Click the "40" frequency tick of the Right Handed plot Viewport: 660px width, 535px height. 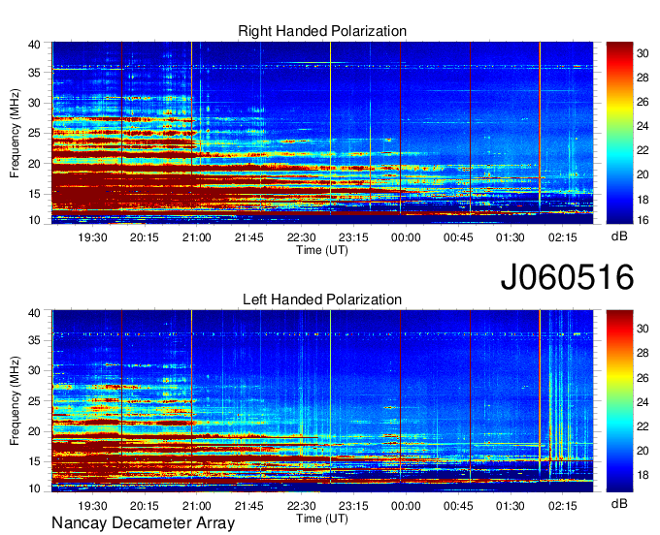[x=34, y=45]
